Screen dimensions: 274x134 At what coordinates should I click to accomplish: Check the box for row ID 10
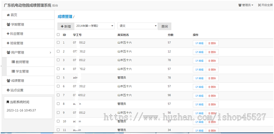click(x=58, y=121)
